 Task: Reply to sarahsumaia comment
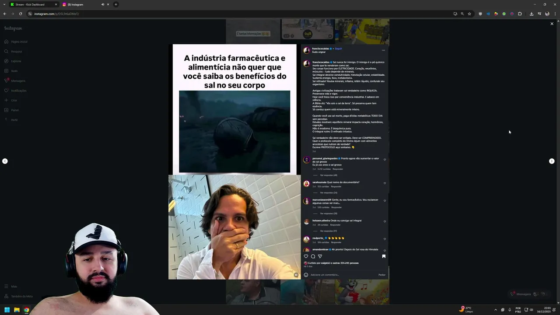336,186
